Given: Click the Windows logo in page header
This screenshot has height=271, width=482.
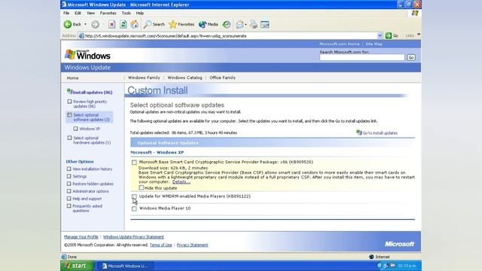Looking at the screenshot, I should point(87,55).
